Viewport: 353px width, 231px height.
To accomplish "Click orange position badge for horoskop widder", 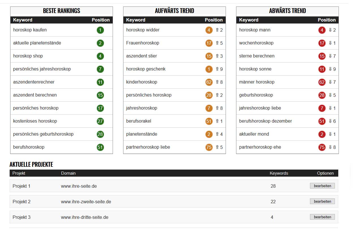I will [x=209, y=30].
